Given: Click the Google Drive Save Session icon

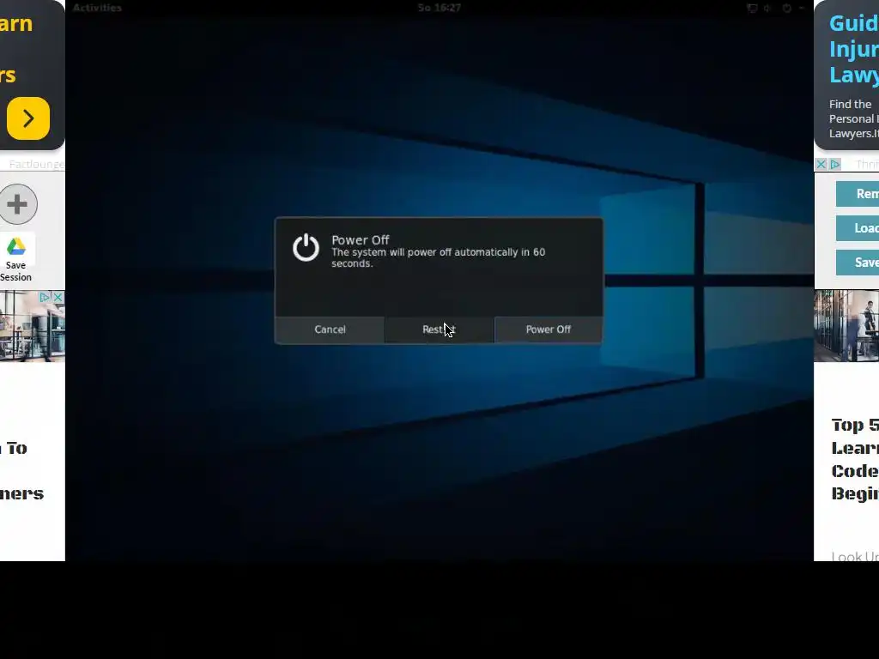Looking at the screenshot, I should click(16, 246).
